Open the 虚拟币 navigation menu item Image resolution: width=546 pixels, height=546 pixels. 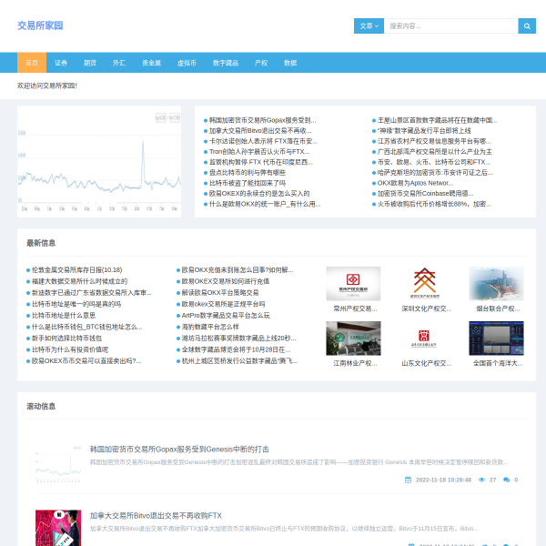pos(187,63)
